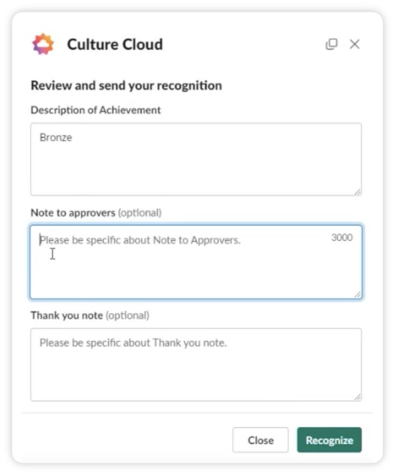Click into the Thank you note field
The width and height of the screenshot is (395, 475).
(x=196, y=365)
